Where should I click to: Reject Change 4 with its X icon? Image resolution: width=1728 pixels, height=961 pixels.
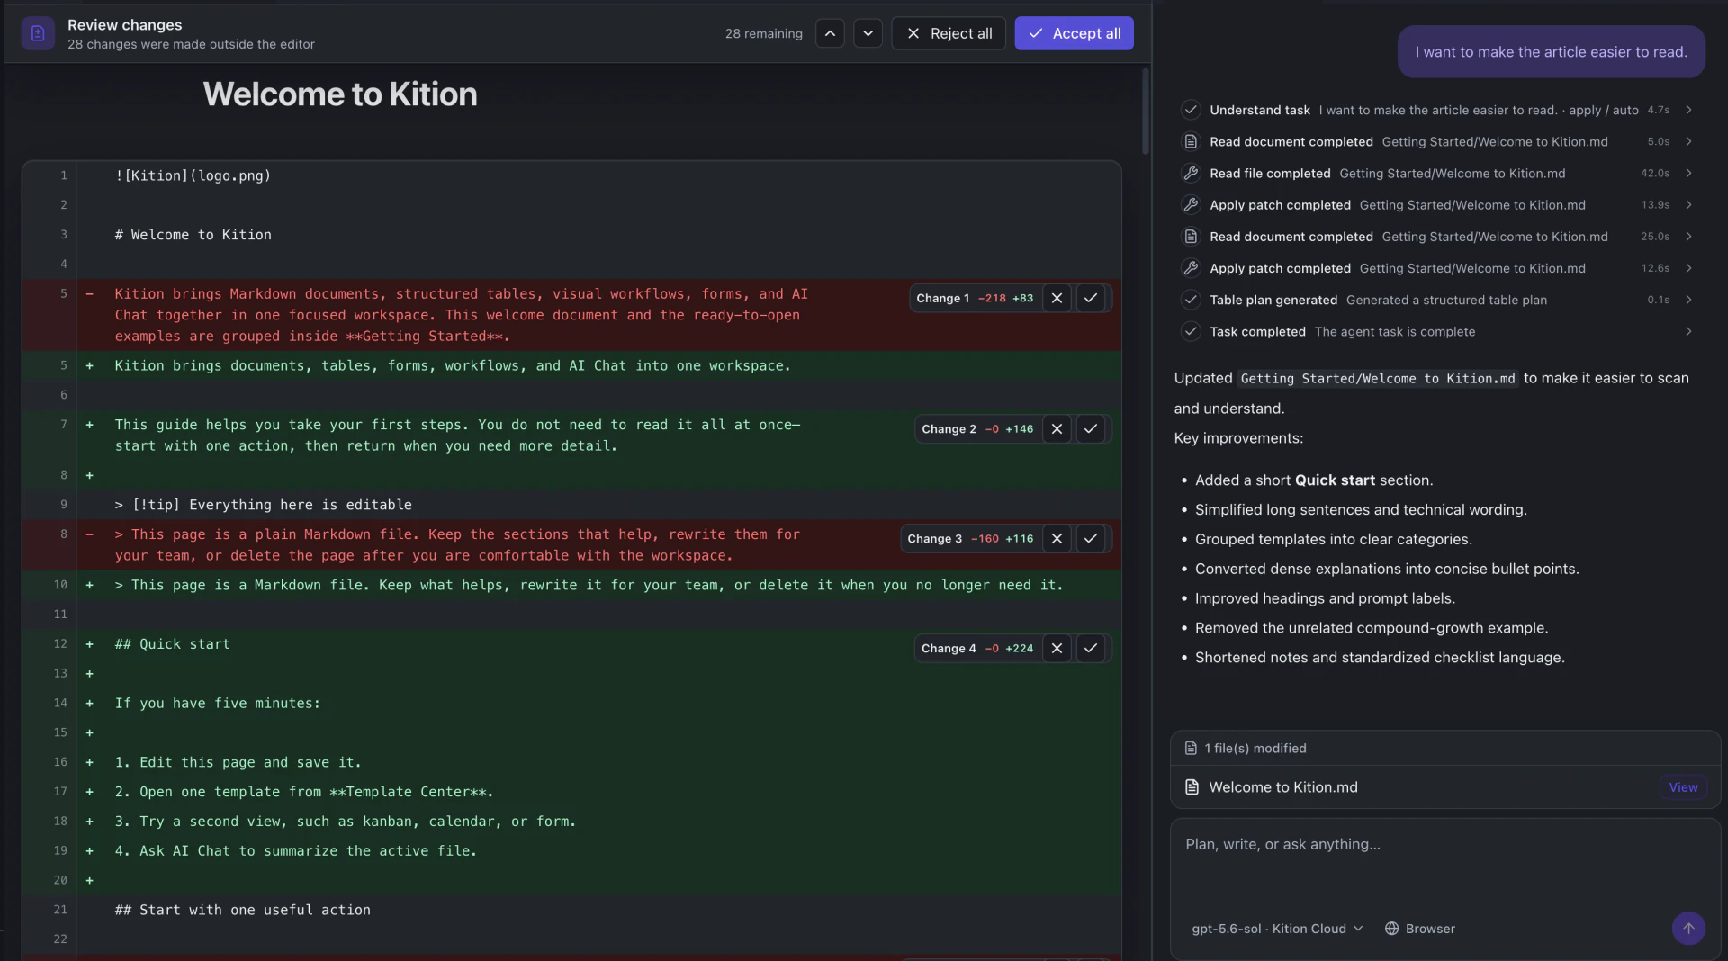1057,648
